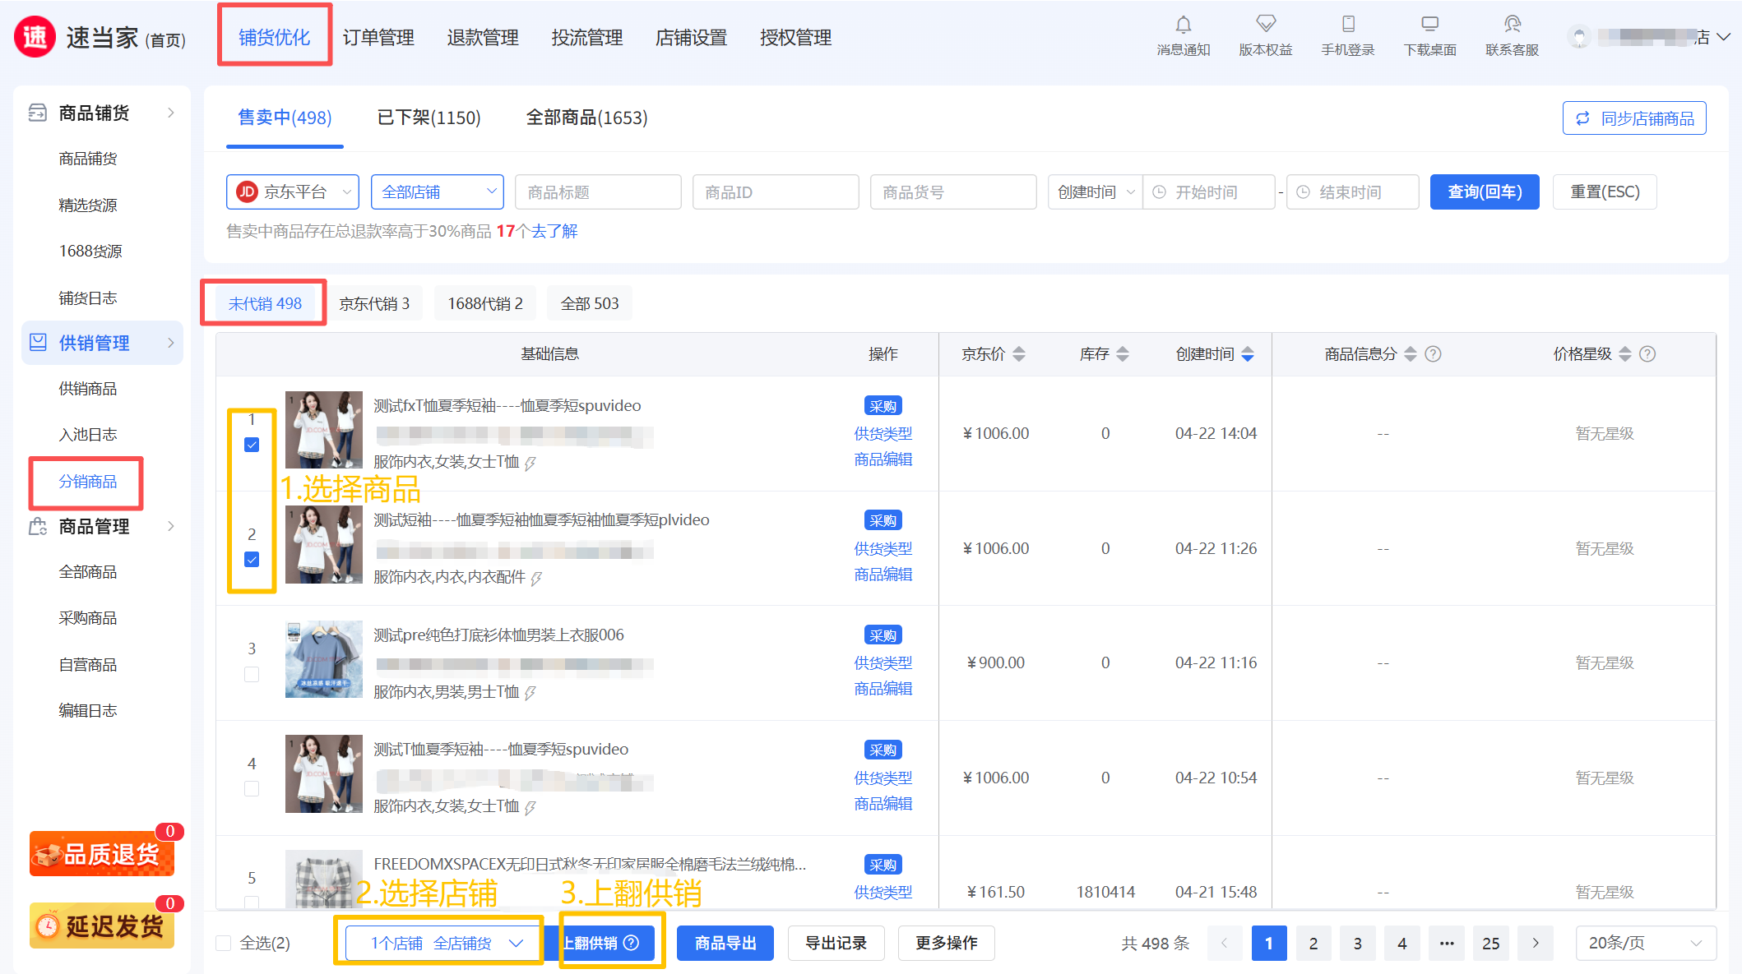
Task: Click the 商品标题 input field
Action: (598, 192)
